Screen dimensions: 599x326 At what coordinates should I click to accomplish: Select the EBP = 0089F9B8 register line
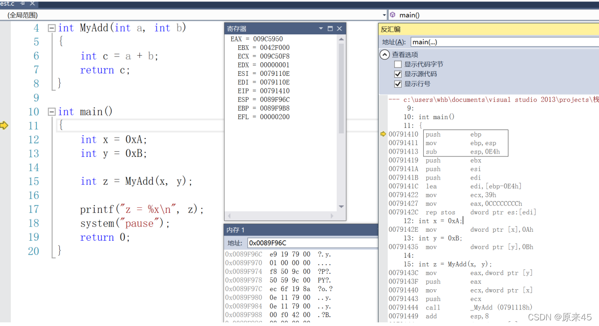[x=263, y=108]
